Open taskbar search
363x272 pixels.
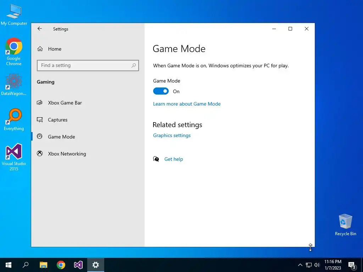tap(26, 265)
